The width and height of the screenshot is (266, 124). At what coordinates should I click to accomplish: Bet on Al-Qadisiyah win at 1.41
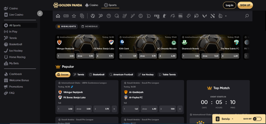click(130, 109)
